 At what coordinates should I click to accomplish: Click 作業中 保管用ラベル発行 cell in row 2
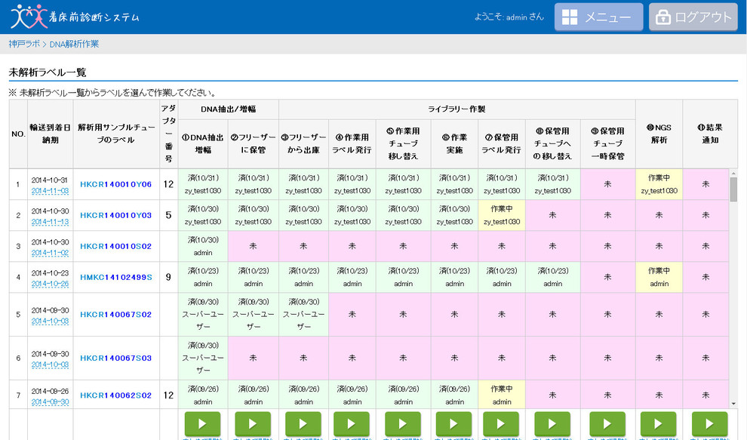click(502, 215)
